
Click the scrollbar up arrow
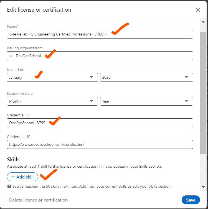tap(203, 21)
